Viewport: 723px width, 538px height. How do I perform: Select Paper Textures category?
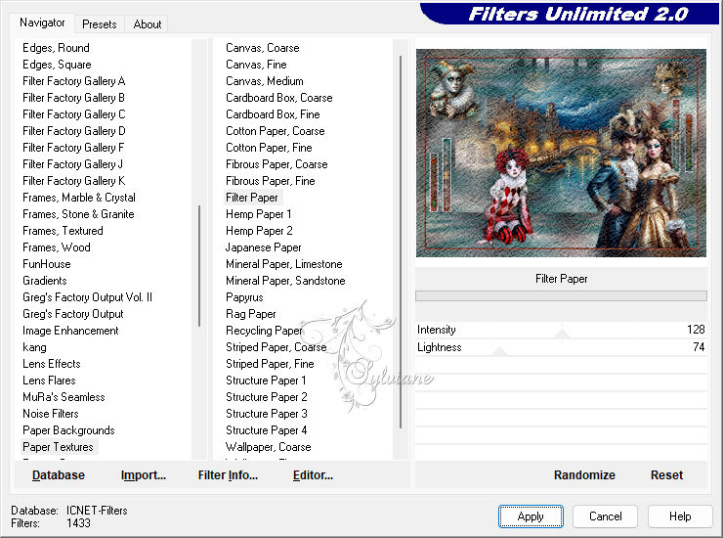58,447
